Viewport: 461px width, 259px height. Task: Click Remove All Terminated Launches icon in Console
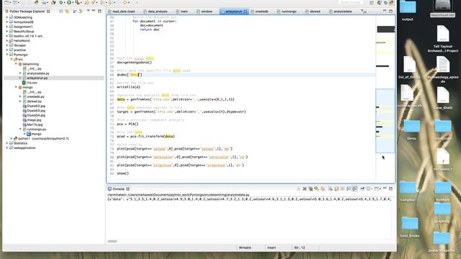point(310,188)
